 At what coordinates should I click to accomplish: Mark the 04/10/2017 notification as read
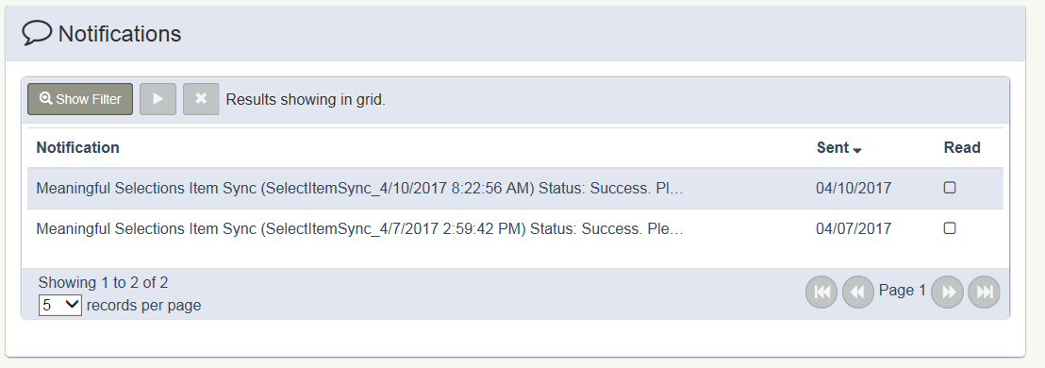[950, 188]
